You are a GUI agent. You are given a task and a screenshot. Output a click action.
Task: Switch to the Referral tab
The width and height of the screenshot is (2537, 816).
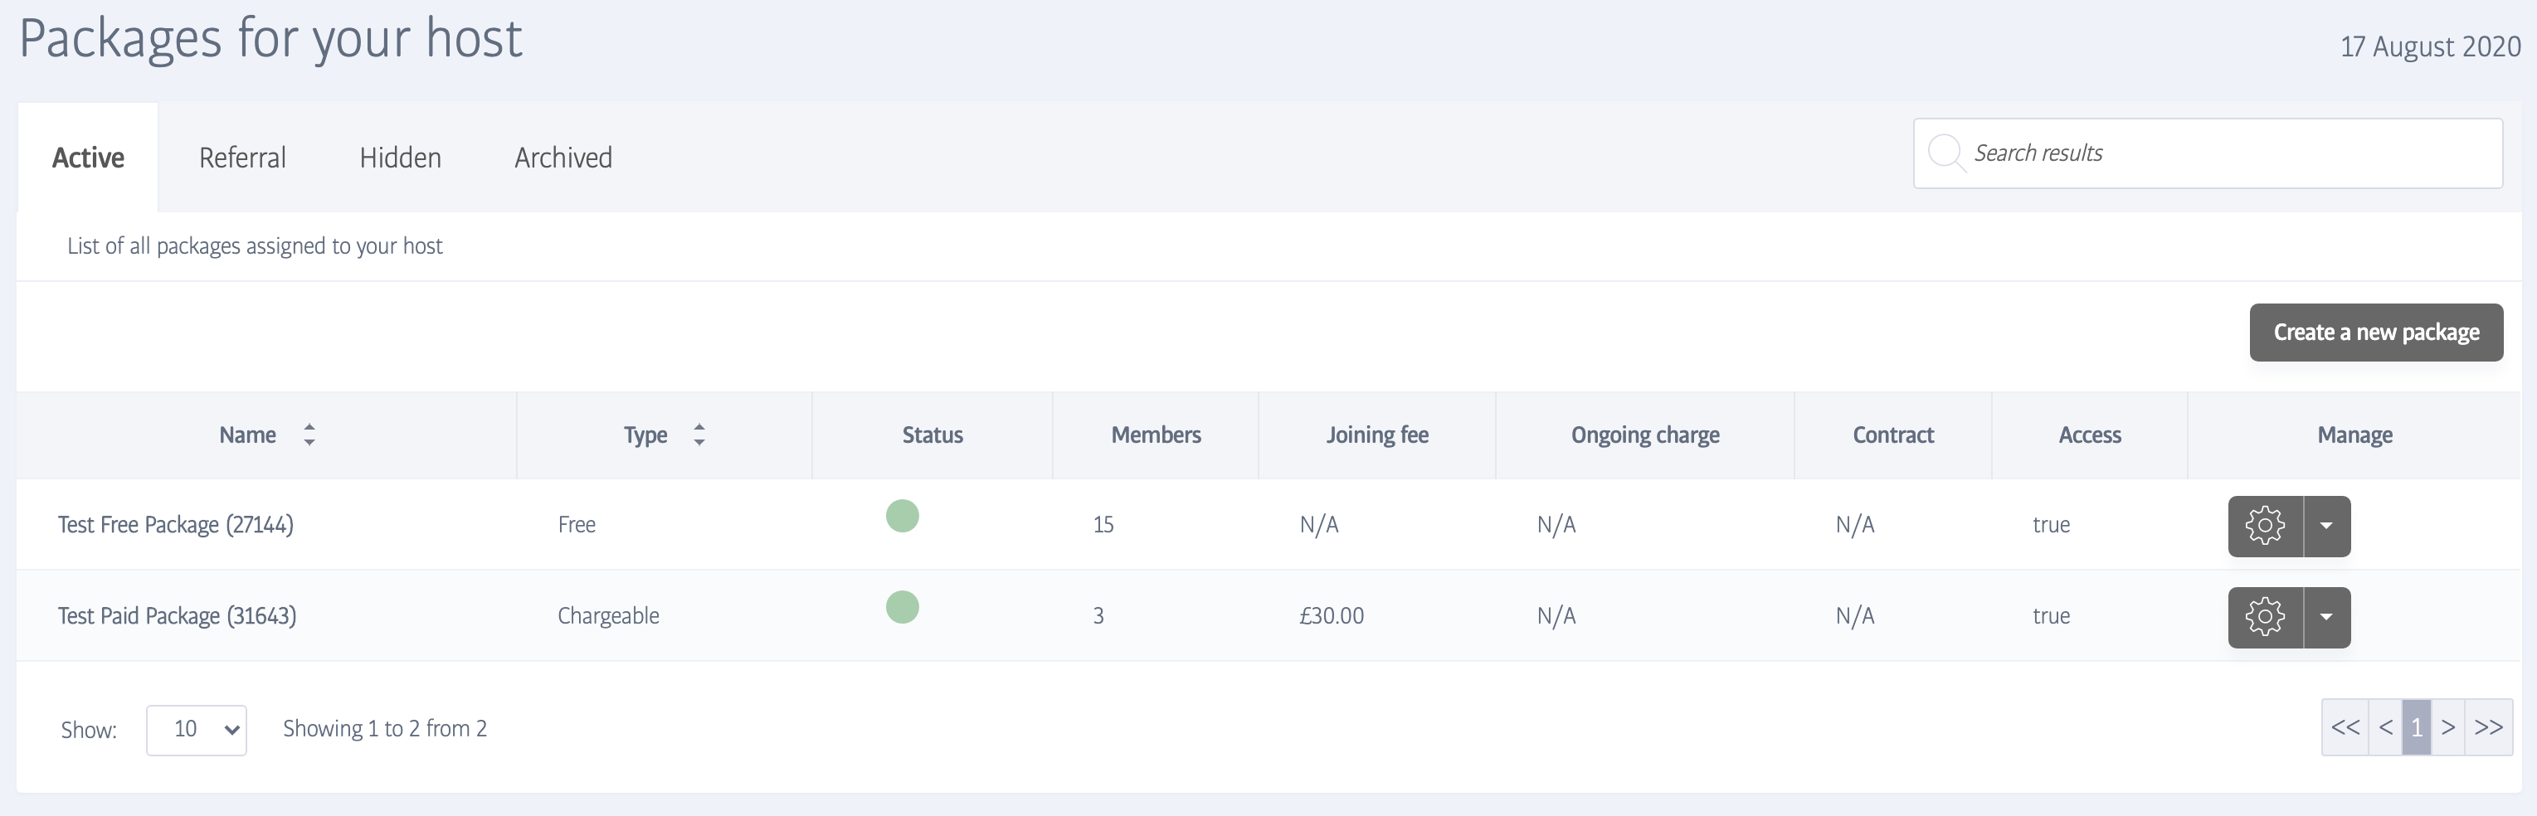(x=242, y=158)
